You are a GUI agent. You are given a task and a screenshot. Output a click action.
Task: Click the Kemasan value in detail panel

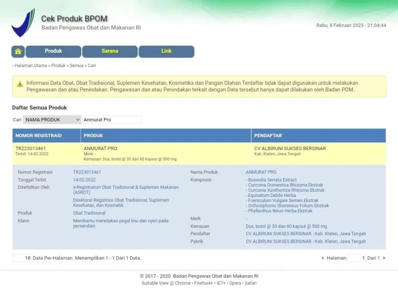287,226
